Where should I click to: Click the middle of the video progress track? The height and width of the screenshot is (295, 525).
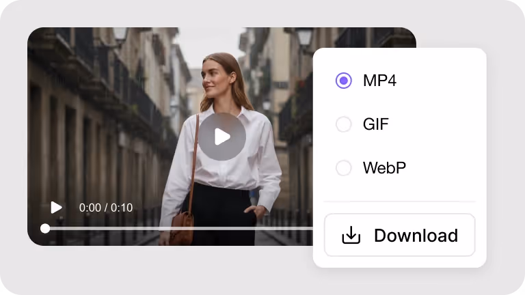(x=179, y=228)
